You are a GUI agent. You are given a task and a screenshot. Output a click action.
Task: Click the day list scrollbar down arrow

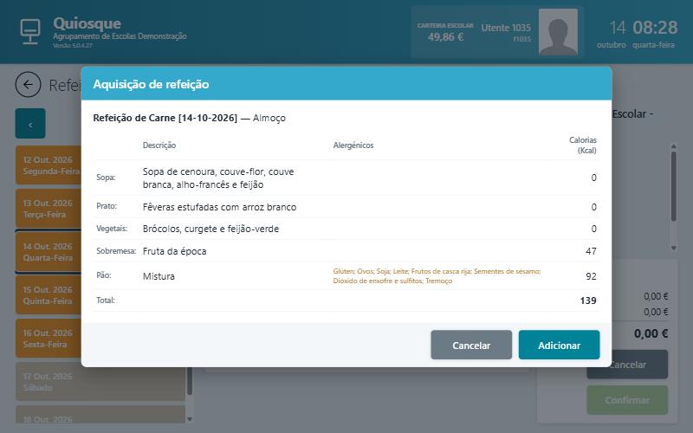tap(190, 419)
